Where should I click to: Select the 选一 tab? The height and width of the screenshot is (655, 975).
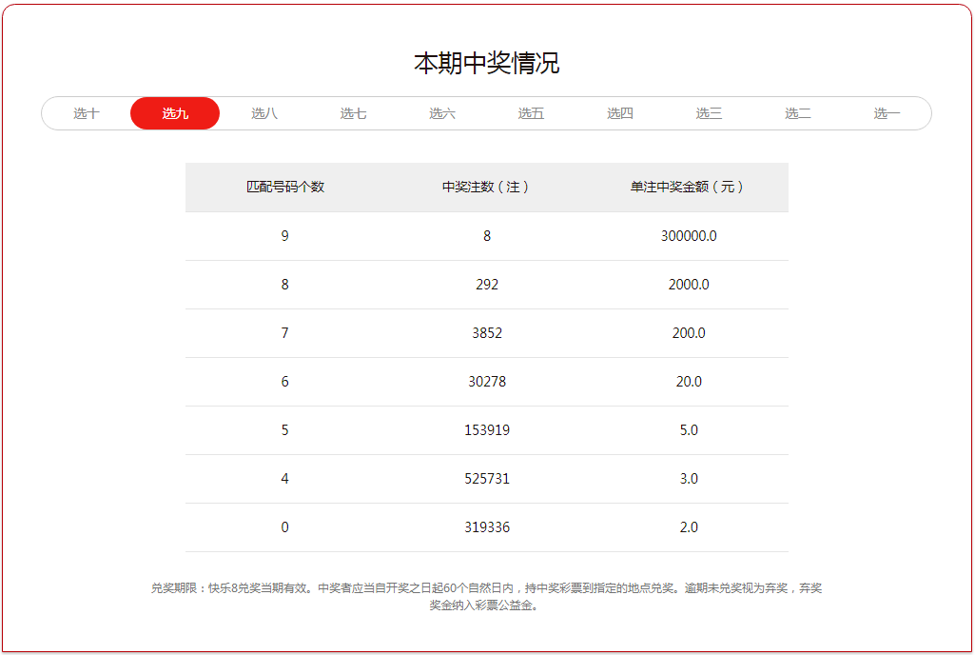pyautogui.click(x=887, y=113)
